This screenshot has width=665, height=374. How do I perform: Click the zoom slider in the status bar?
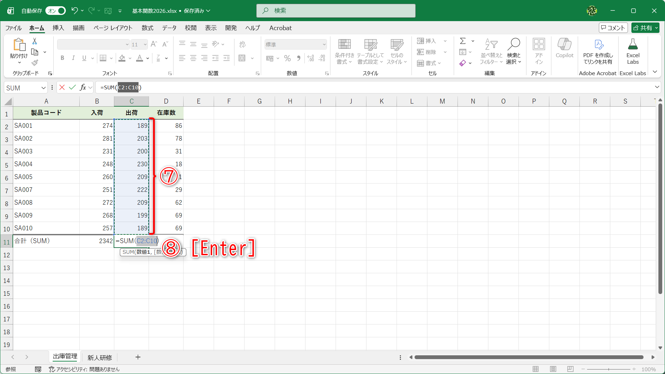coord(609,369)
